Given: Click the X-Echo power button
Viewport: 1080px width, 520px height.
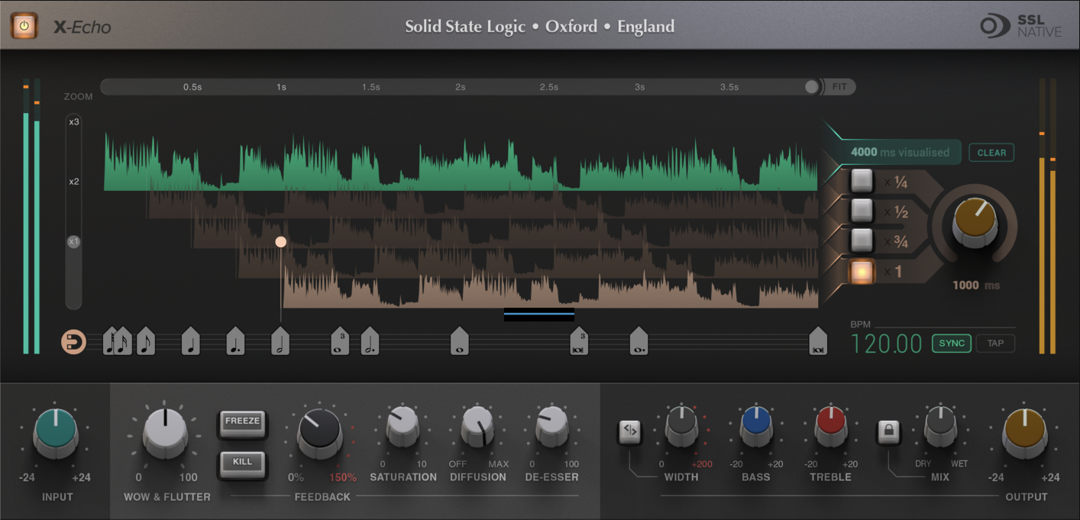Looking at the screenshot, I should (23, 25).
